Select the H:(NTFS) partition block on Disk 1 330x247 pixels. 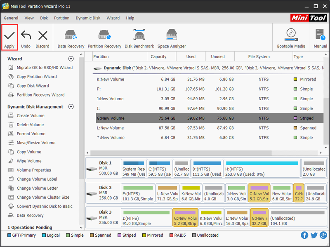[x=262, y=169]
